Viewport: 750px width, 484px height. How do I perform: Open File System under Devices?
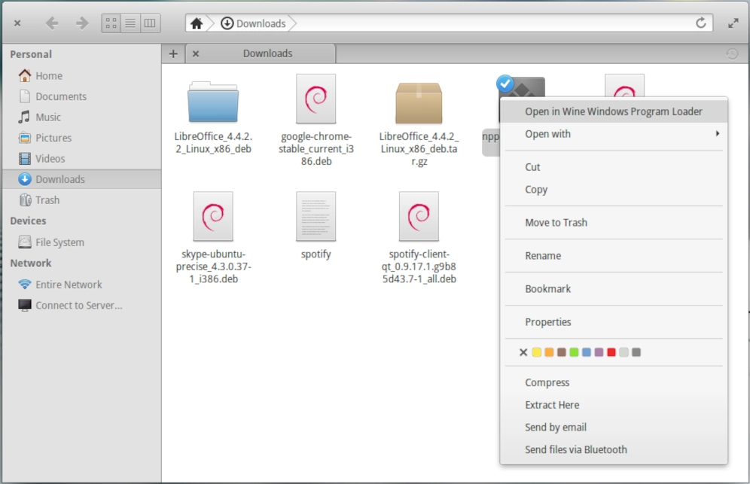pos(81,242)
